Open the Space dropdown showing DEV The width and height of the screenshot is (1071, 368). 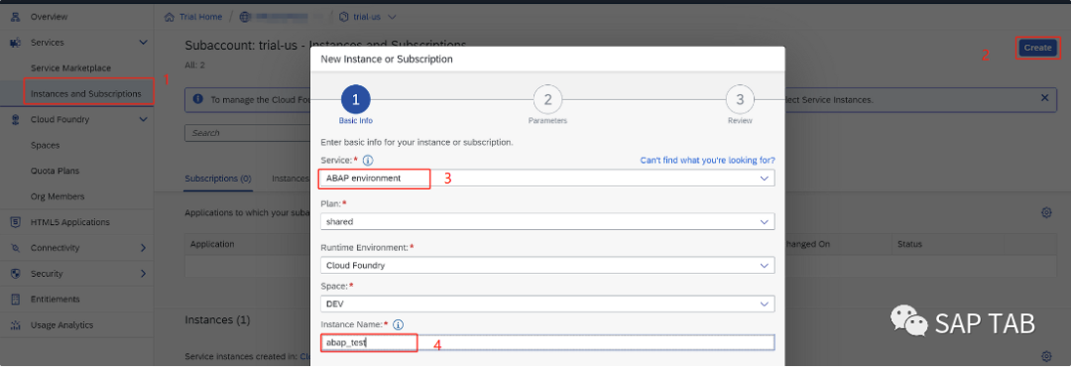pos(547,304)
